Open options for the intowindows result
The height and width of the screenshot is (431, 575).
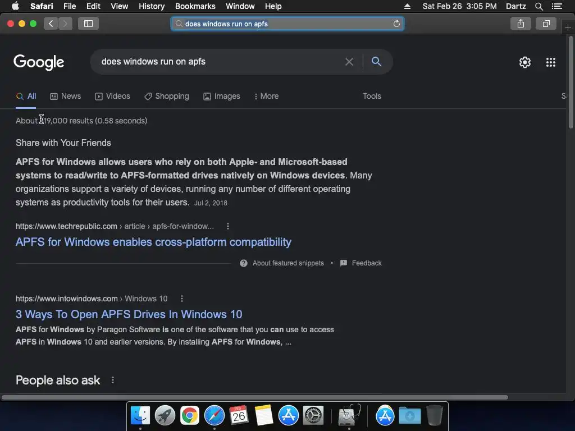[x=181, y=299]
